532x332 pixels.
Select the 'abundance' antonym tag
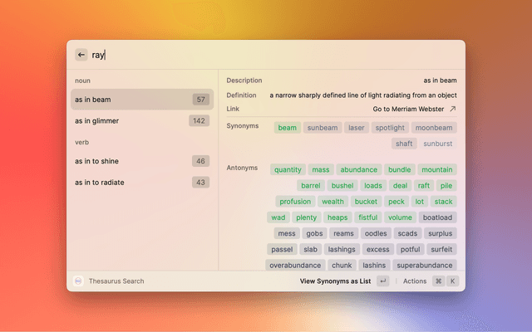tap(358, 170)
